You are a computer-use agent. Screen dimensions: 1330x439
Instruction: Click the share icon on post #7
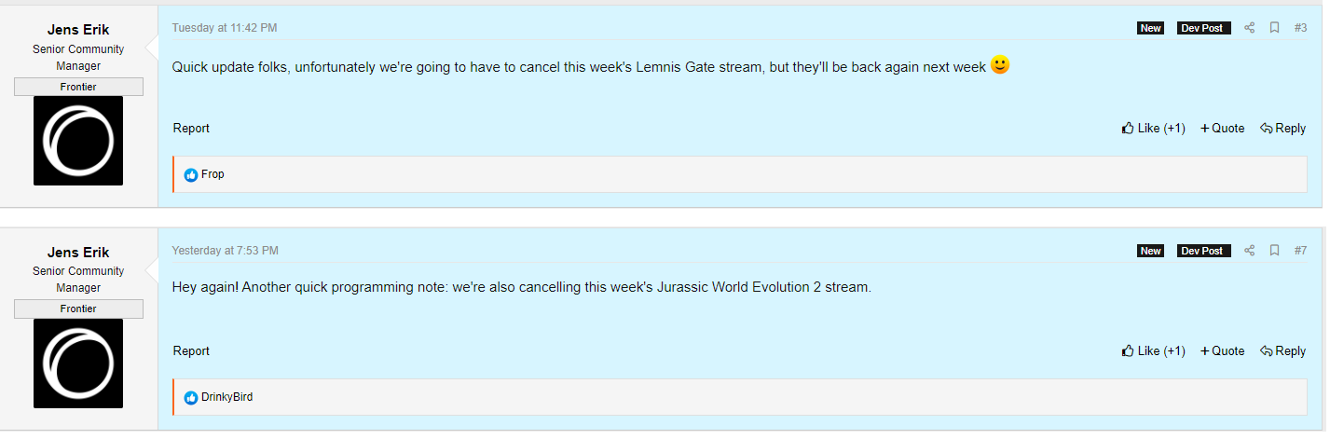[1250, 251]
